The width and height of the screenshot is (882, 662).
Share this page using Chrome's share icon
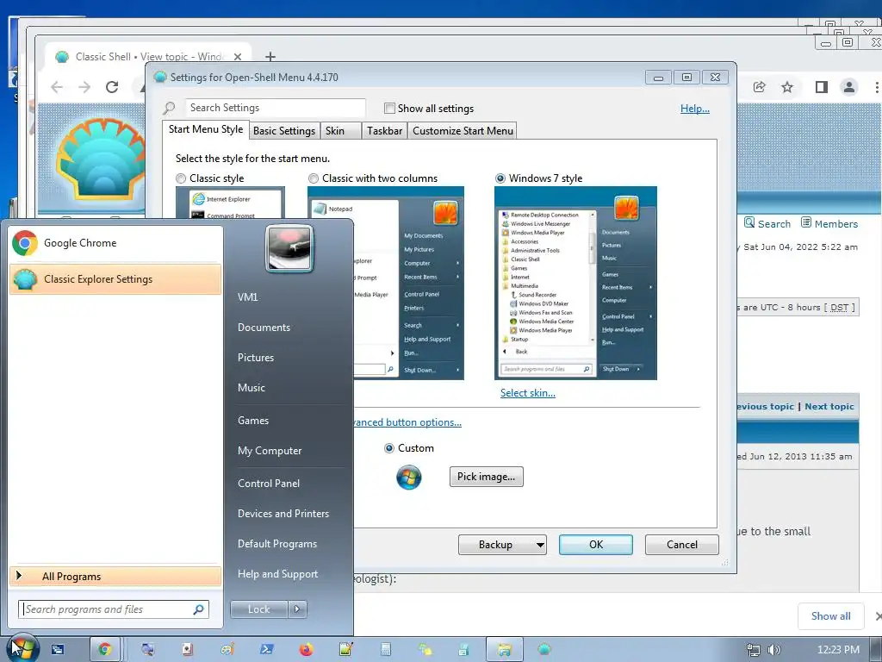click(760, 87)
